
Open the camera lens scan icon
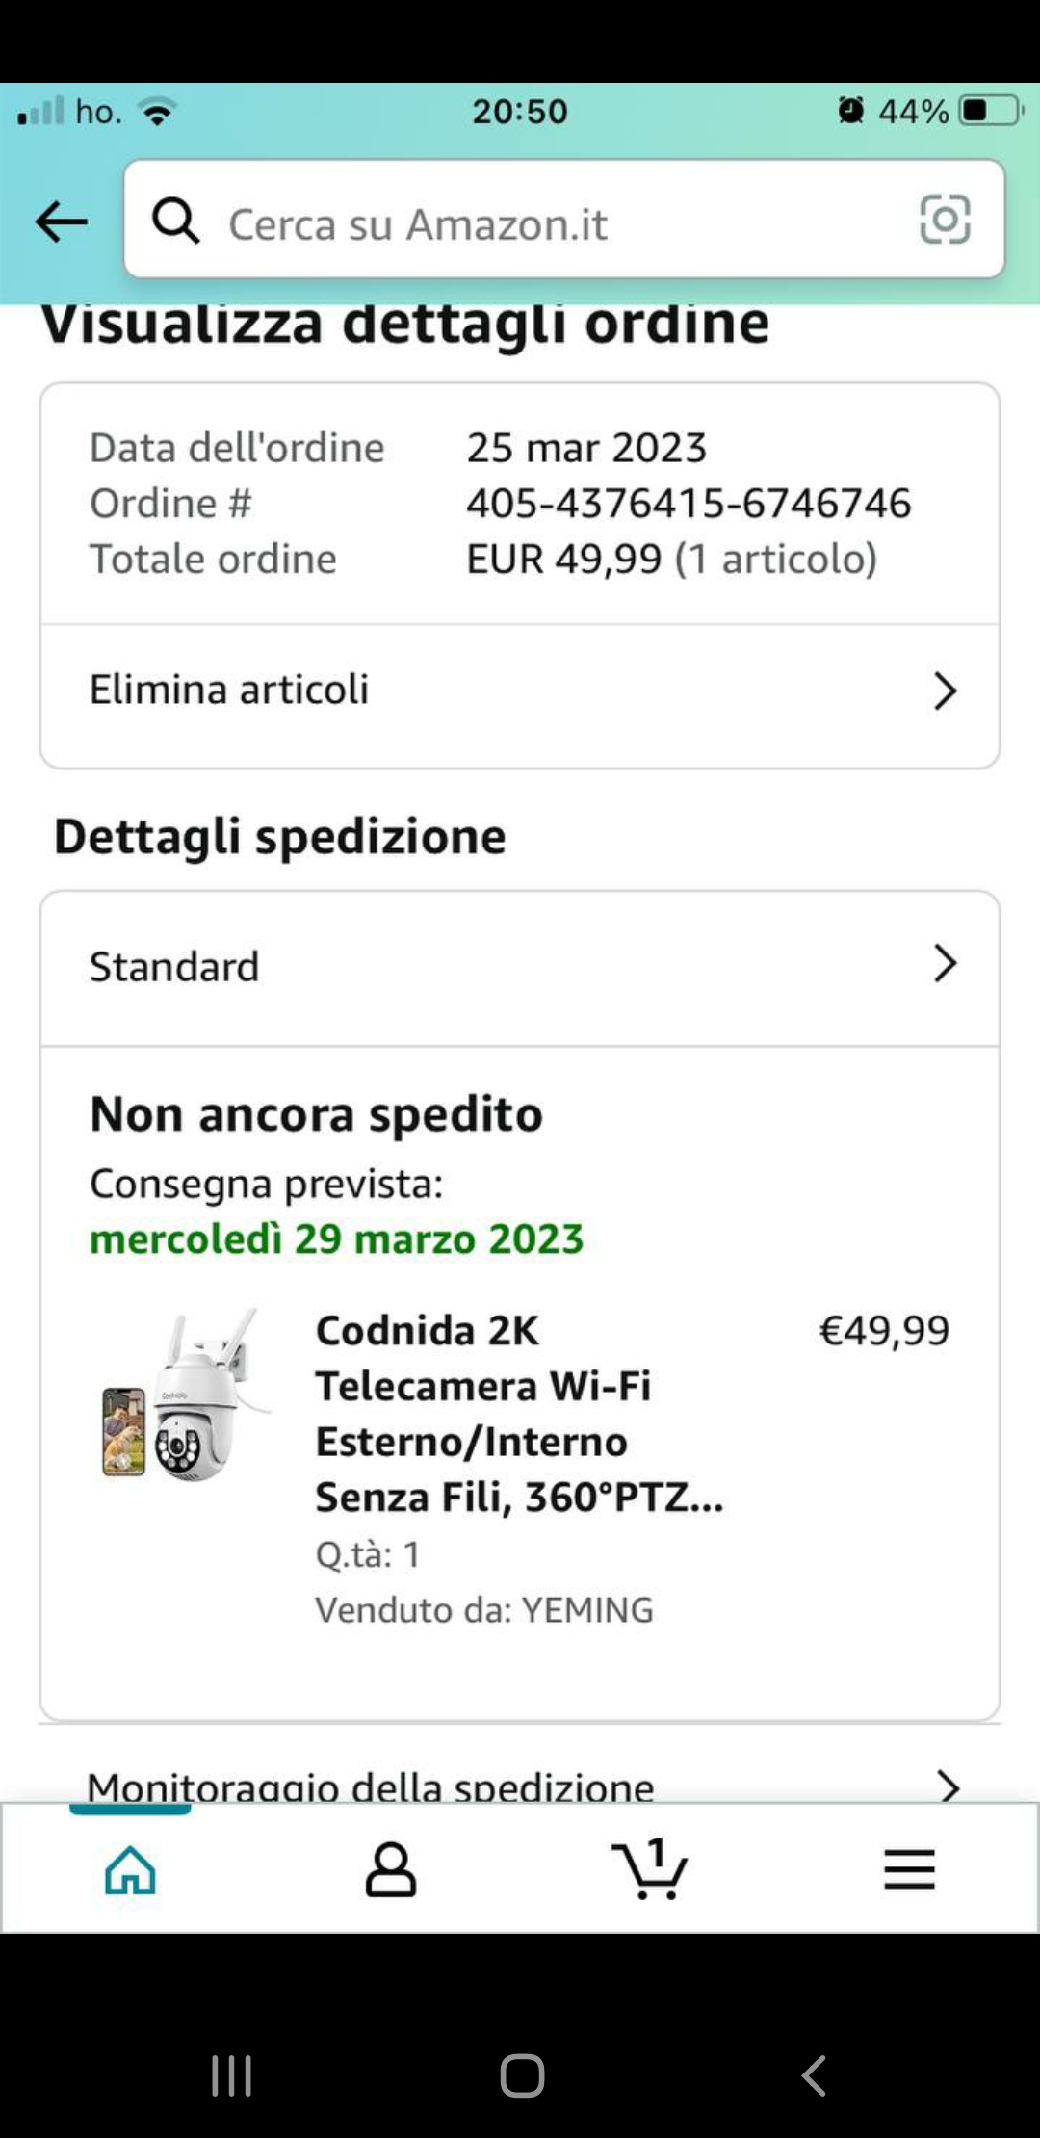click(x=945, y=220)
